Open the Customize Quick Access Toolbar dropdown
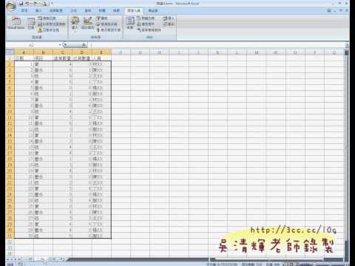This screenshot has height=266, width=355. tap(51, 4)
